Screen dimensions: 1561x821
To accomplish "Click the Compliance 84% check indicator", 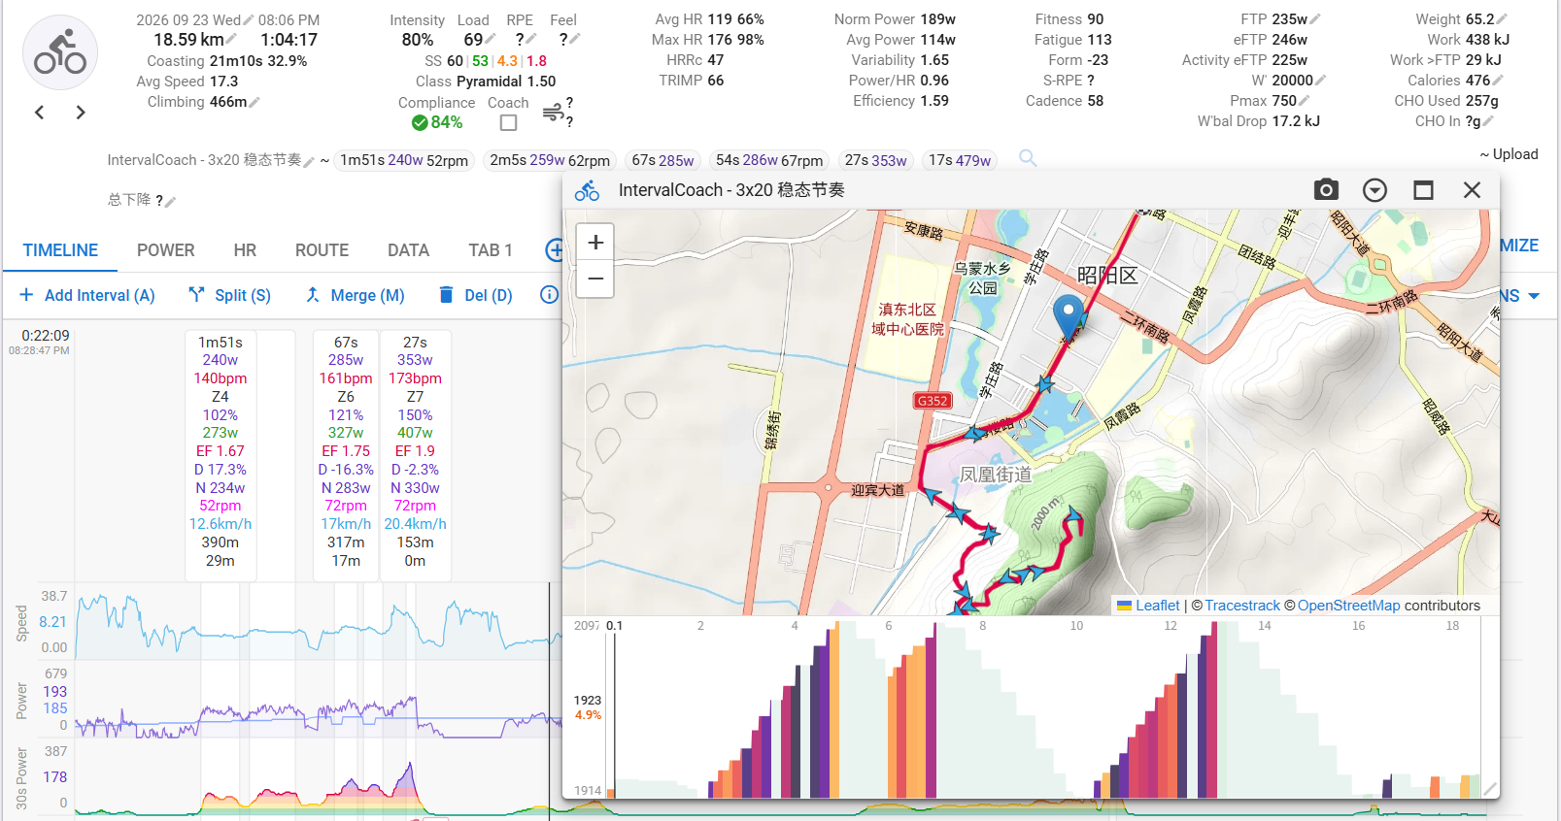I will click(x=437, y=123).
